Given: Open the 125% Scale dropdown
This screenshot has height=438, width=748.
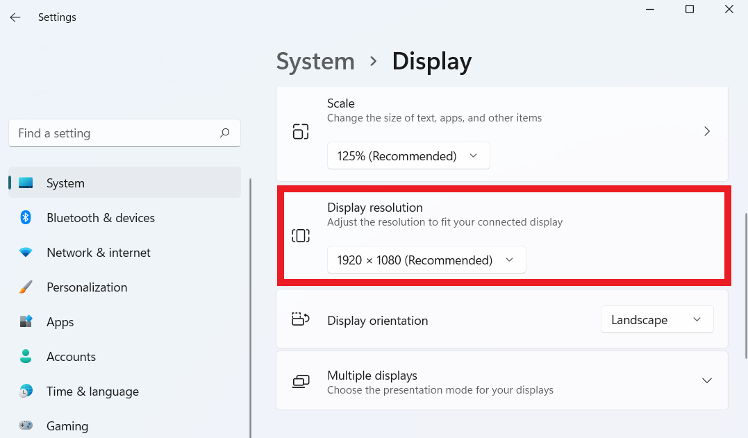Looking at the screenshot, I should [x=408, y=155].
